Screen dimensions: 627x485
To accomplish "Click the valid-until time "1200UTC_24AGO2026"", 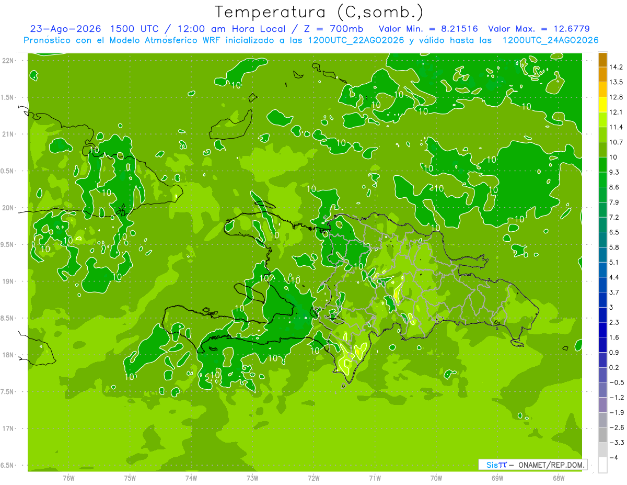I will tap(550, 40).
